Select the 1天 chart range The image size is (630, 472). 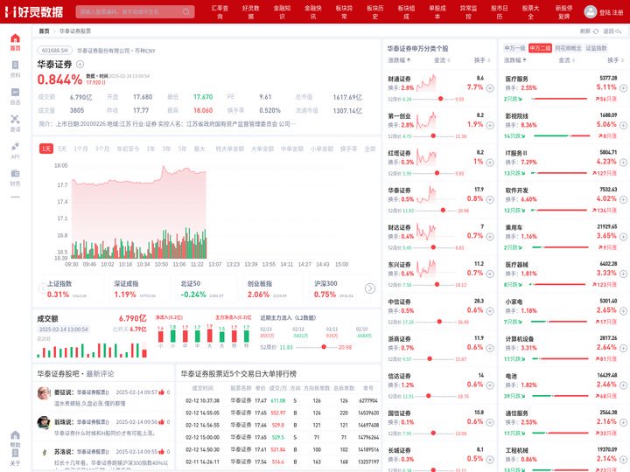pyautogui.click(x=46, y=149)
